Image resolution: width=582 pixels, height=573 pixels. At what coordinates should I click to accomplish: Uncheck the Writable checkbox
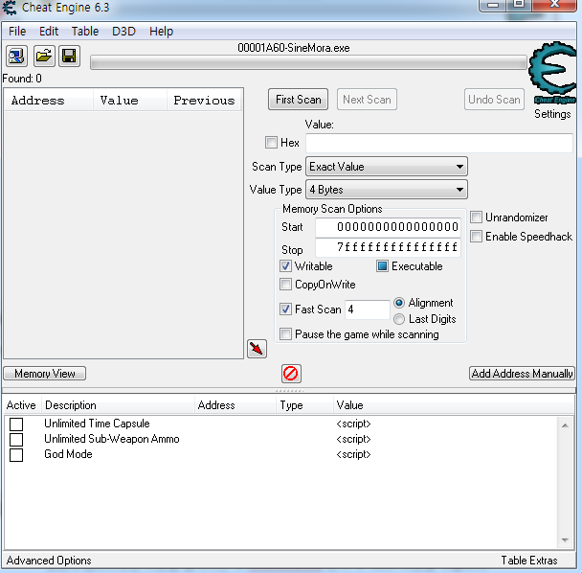coord(285,266)
